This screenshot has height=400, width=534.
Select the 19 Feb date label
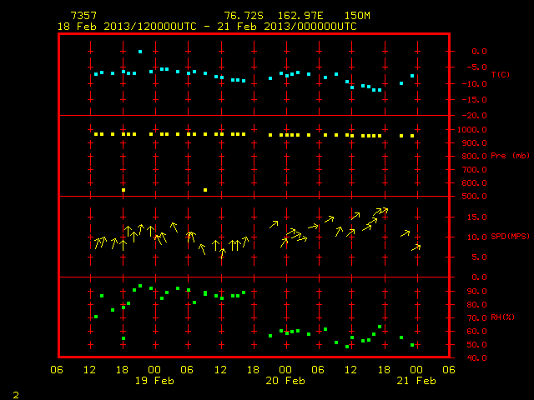click(154, 381)
